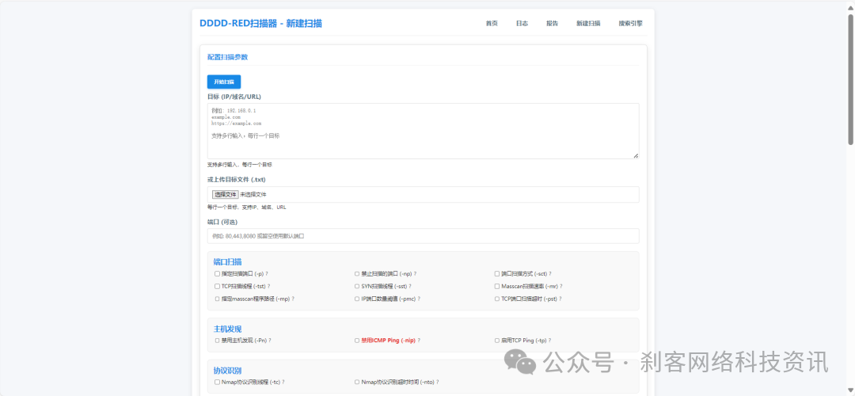
Task: Click the 配置扫描参数 section heading
Action: 227,57
